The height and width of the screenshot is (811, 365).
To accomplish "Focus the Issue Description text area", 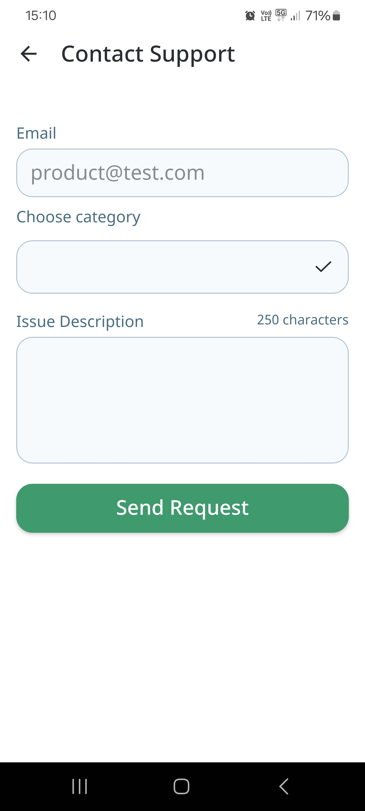I will tap(182, 400).
